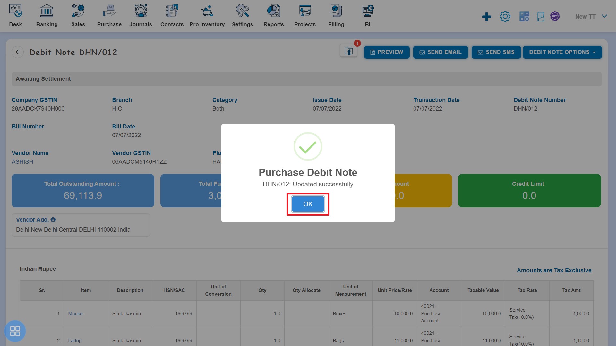616x346 pixels.
Task: Open the Banking module
Action: tap(47, 16)
